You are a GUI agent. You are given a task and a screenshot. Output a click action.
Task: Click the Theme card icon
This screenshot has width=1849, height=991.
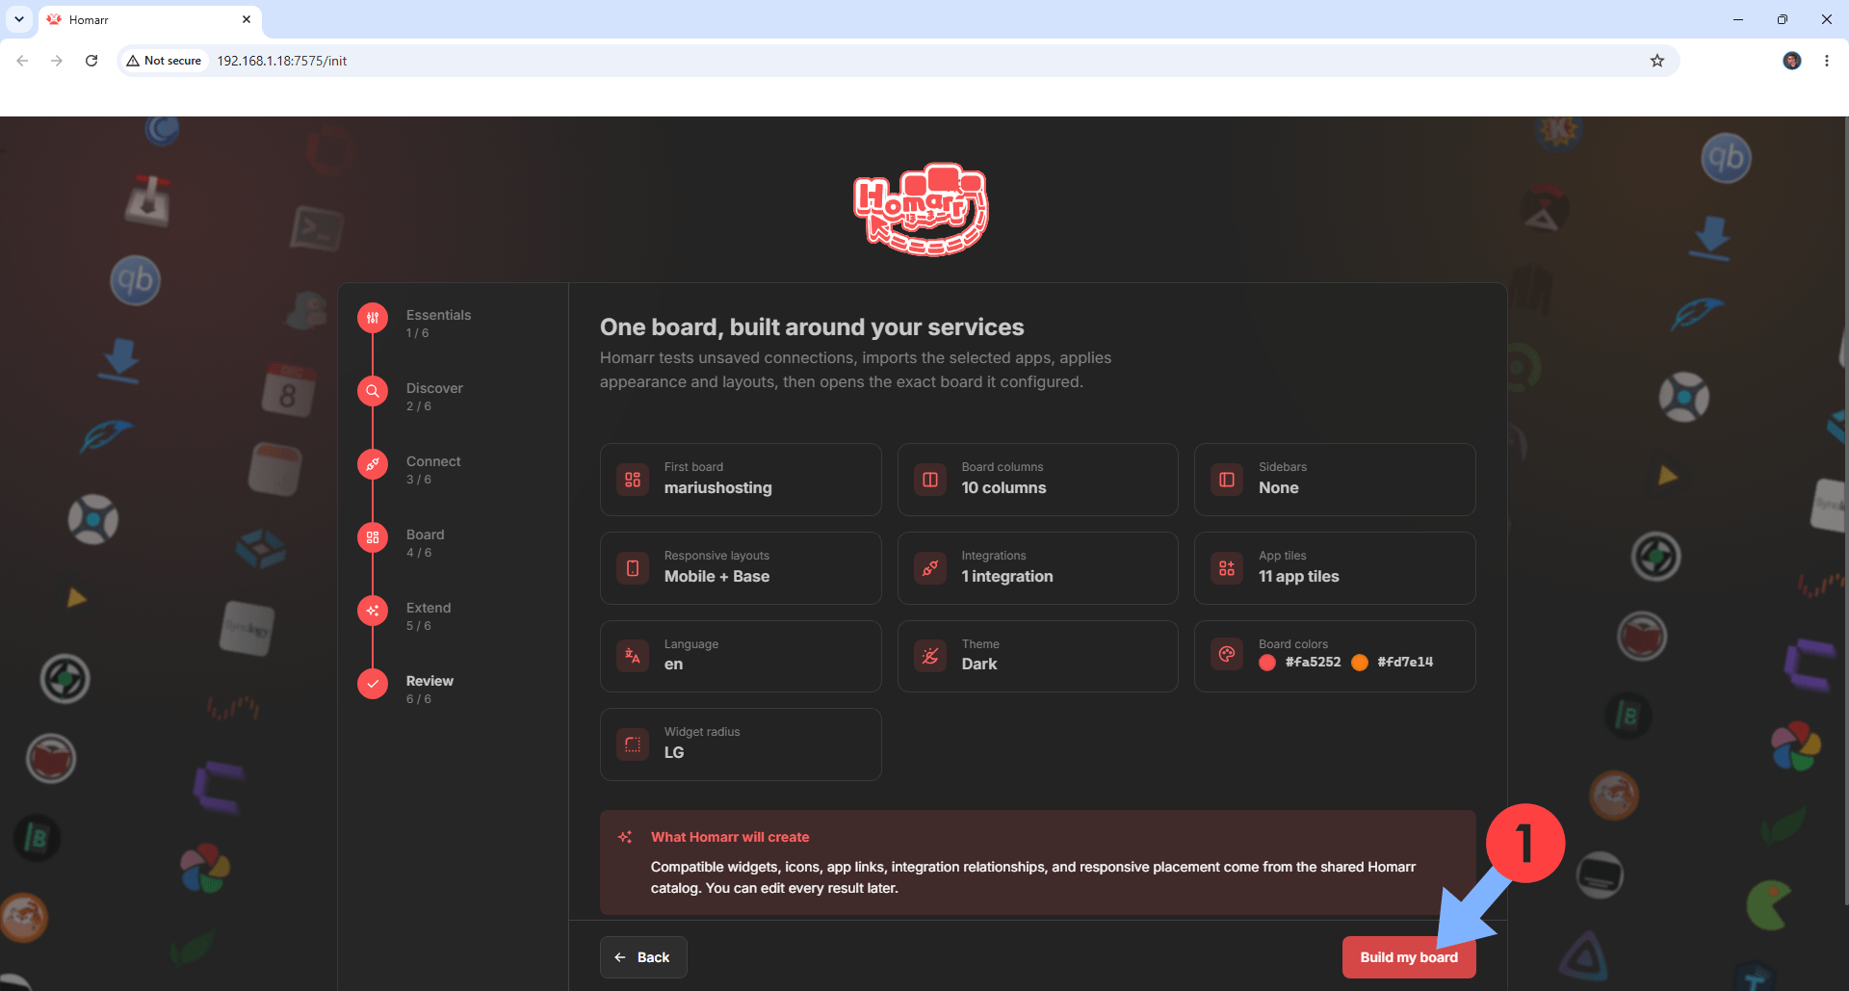pyautogui.click(x=930, y=656)
